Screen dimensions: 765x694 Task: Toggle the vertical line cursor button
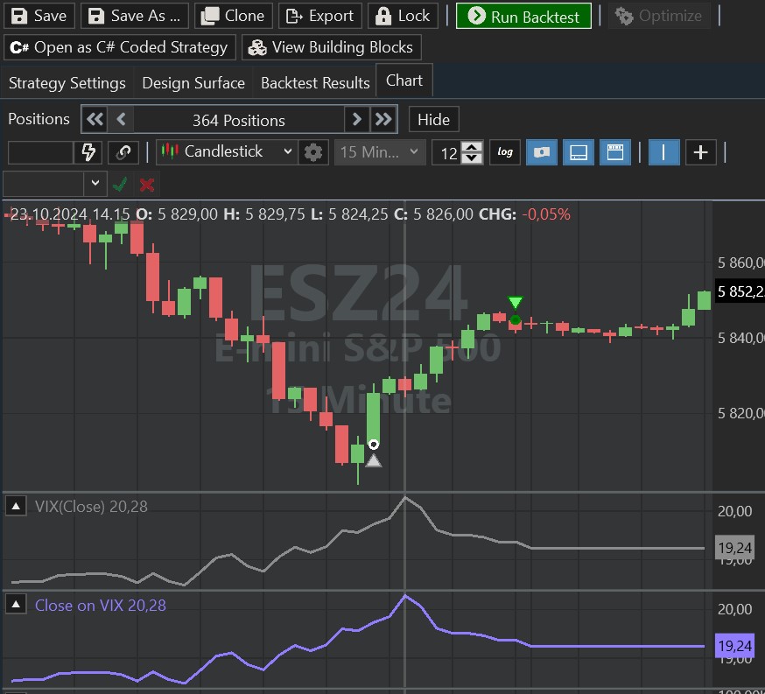pyautogui.click(x=663, y=152)
